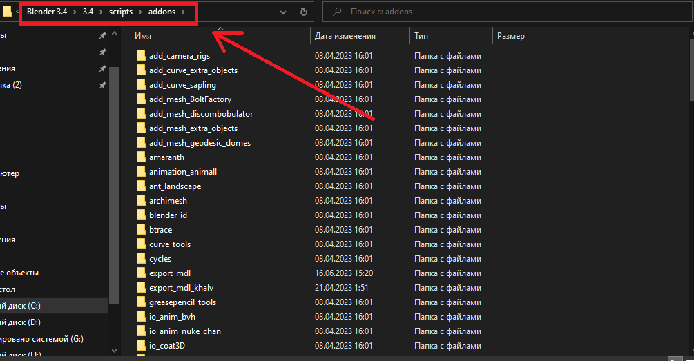694x361 pixels.
Task: Click the refresh button in address bar
Action: [x=304, y=12]
